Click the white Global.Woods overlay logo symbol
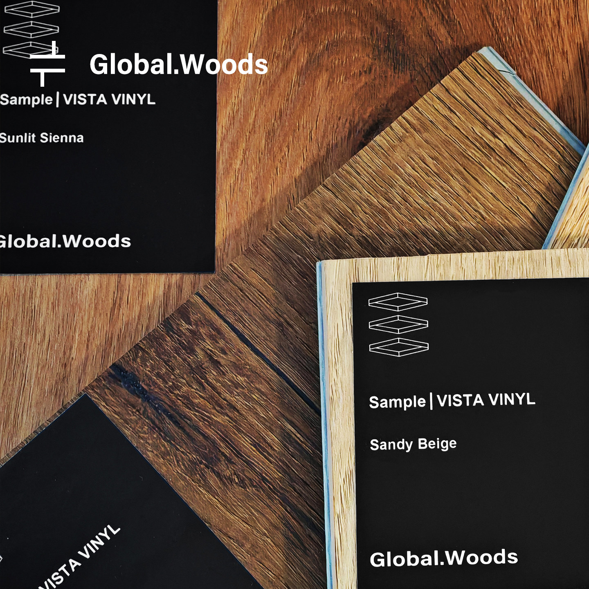589x589 pixels. (x=47, y=64)
